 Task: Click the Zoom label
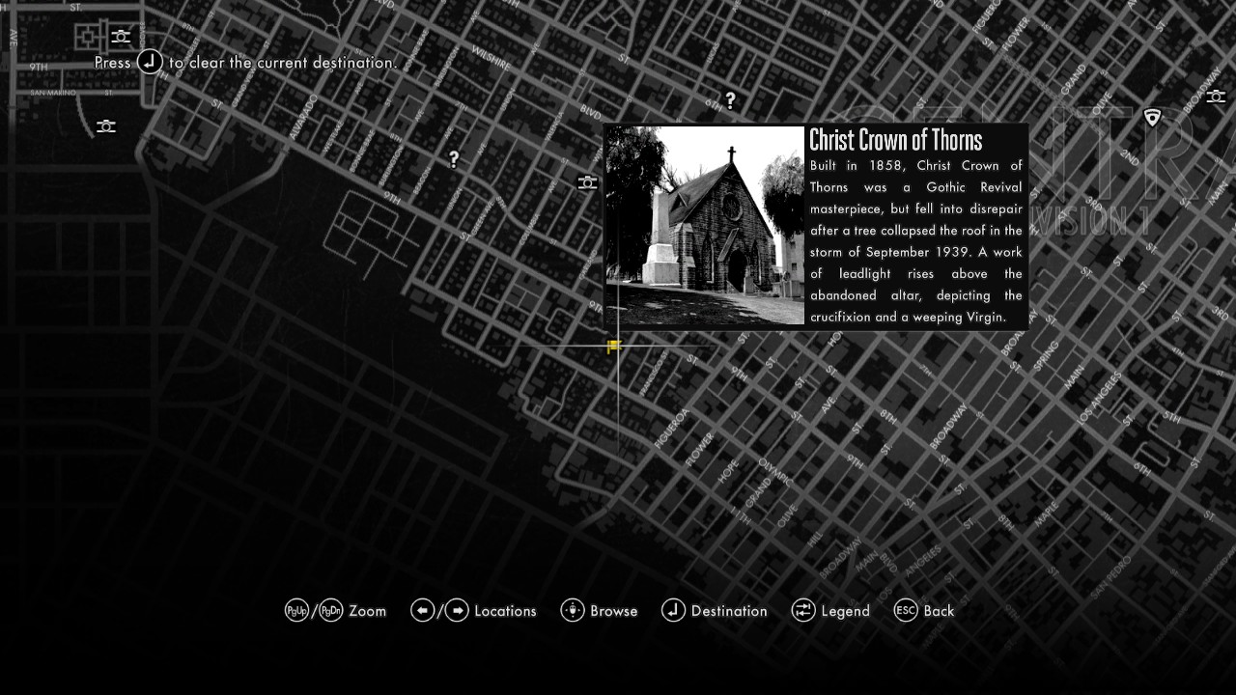tap(368, 611)
